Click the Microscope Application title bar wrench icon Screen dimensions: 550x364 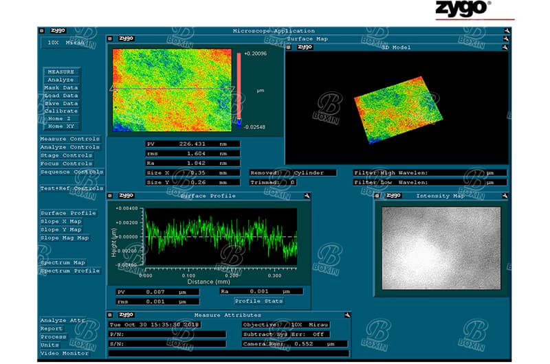point(506,31)
